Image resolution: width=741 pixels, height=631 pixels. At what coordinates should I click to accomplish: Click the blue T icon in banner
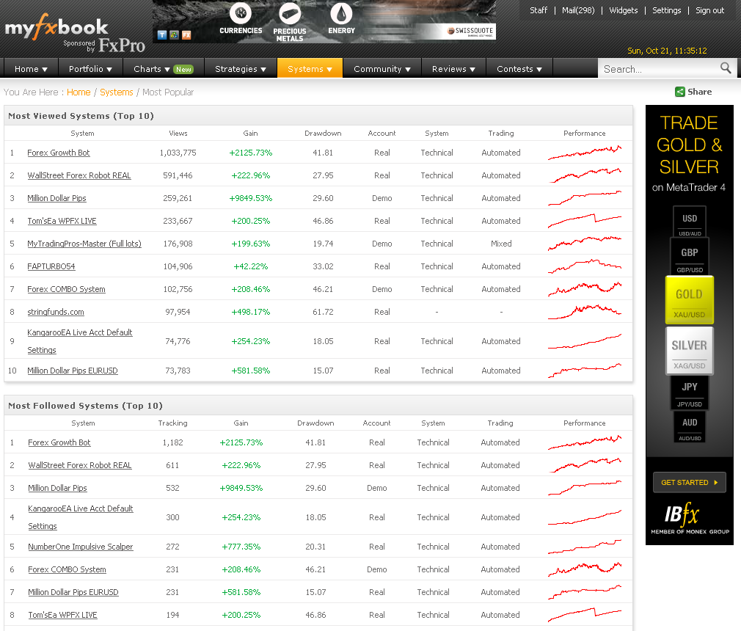click(162, 34)
